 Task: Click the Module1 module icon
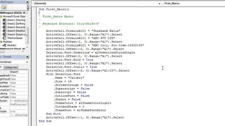click(x=5, y=45)
